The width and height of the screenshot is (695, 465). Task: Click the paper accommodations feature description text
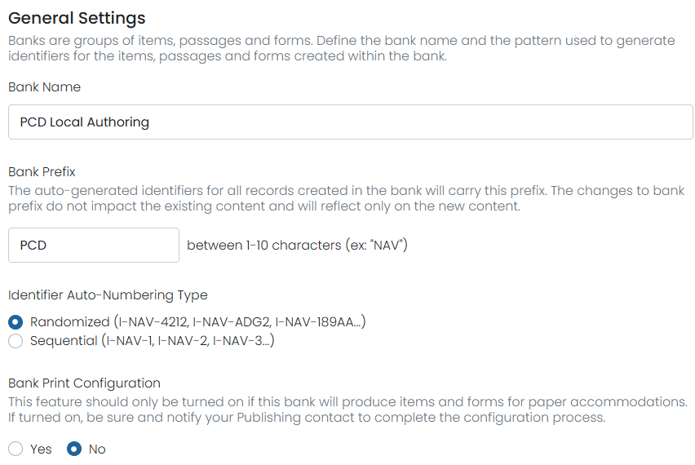click(x=347, y=410)
